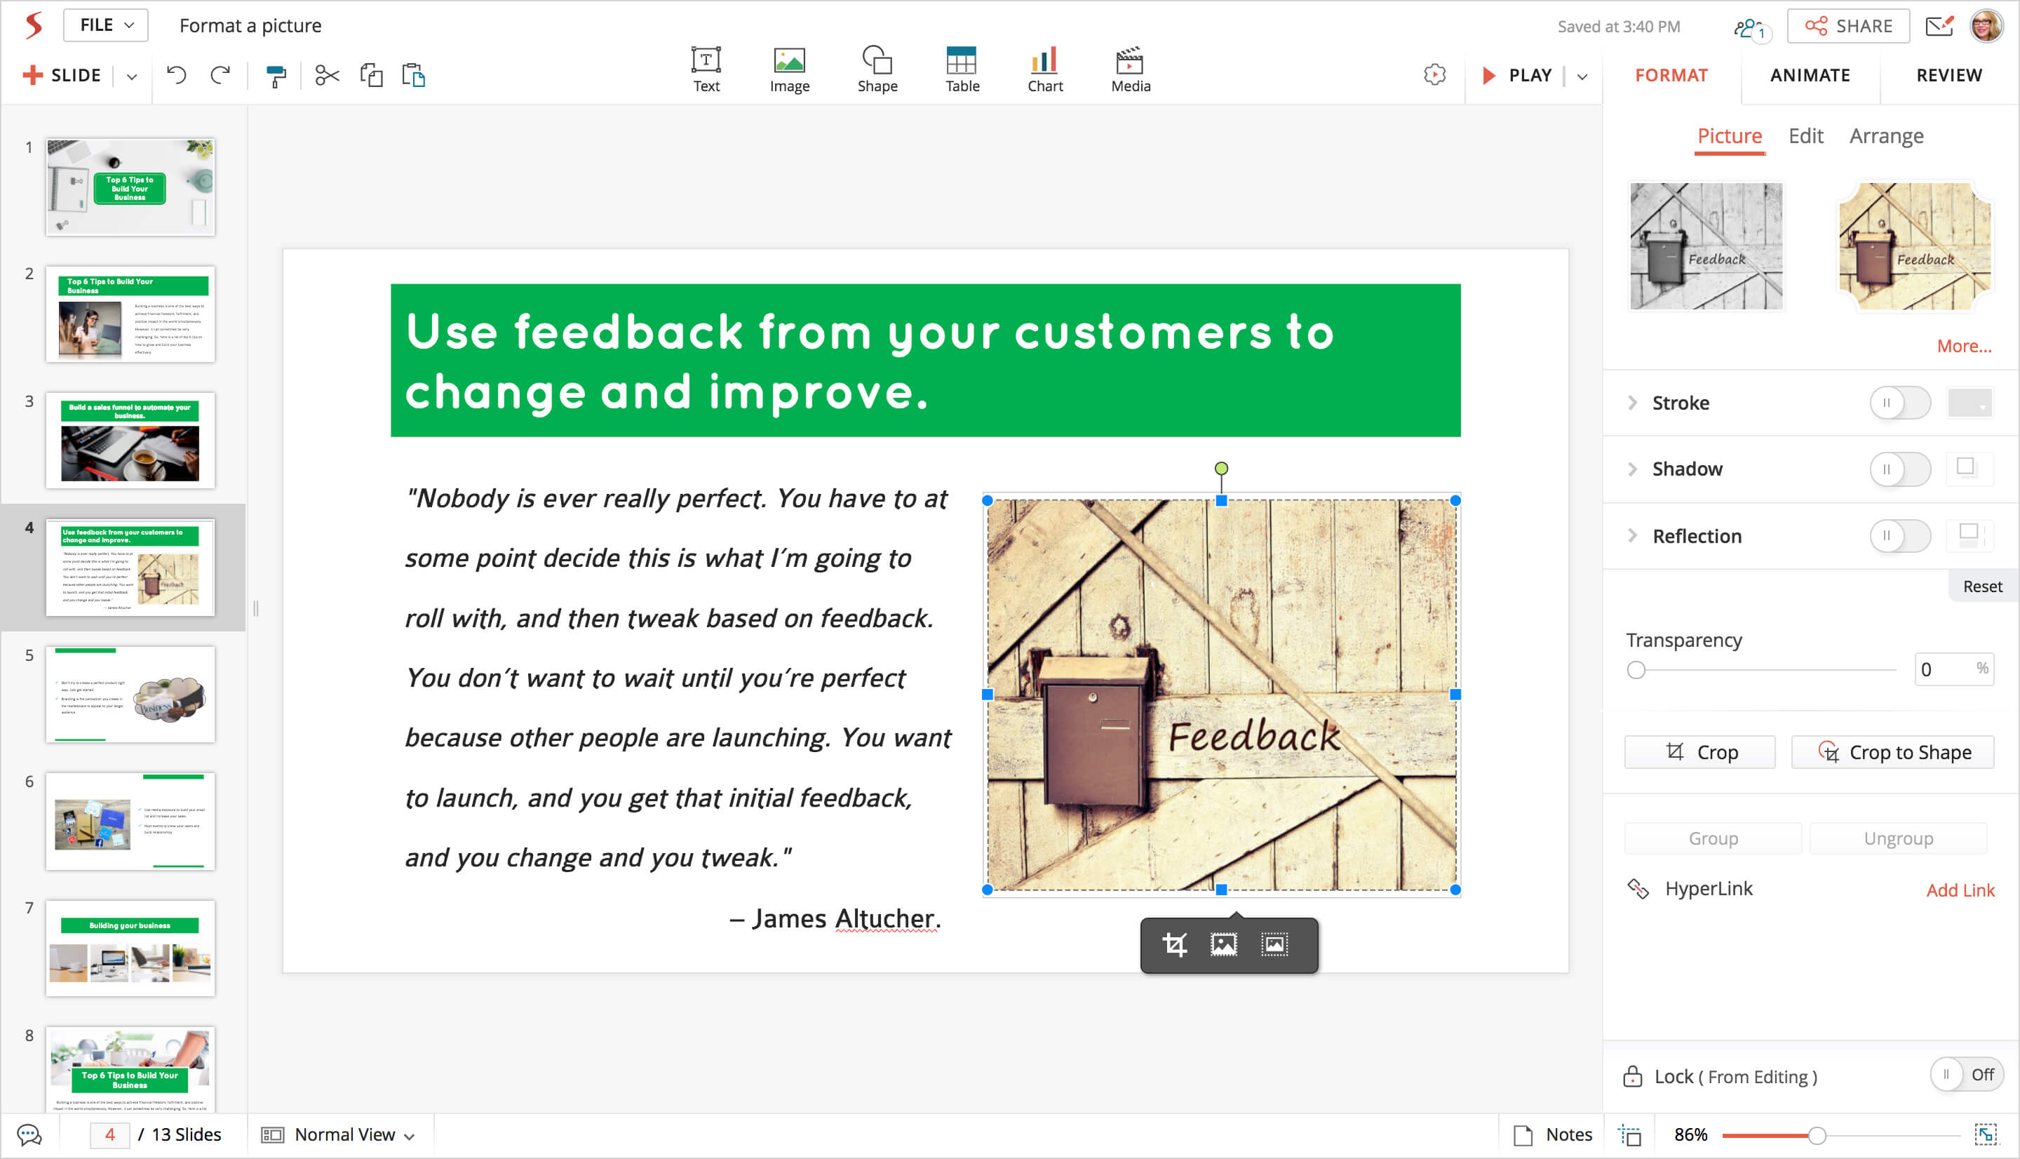Screen dimensions: 2020x1159
Task: Switch to the ANIMATE tab
Action: 1809,76
